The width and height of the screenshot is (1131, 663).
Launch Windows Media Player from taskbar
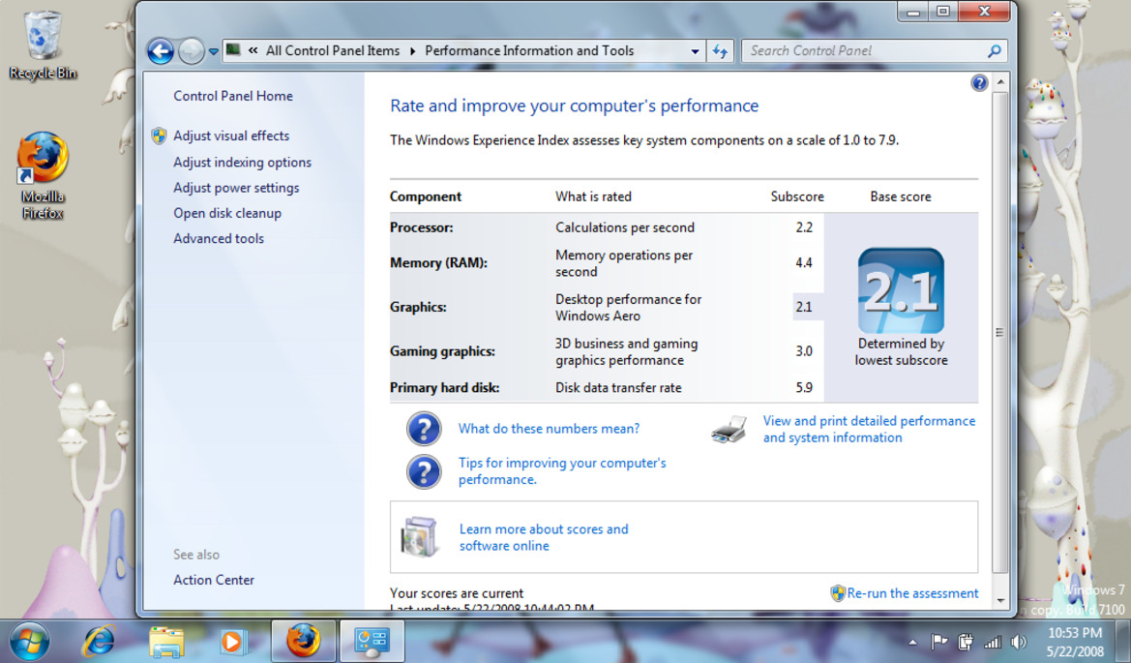232,642
